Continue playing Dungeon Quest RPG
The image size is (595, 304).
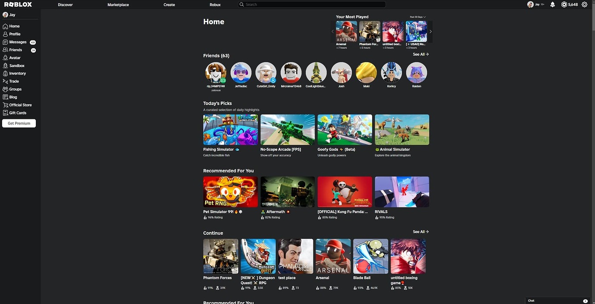pos(258,257)
